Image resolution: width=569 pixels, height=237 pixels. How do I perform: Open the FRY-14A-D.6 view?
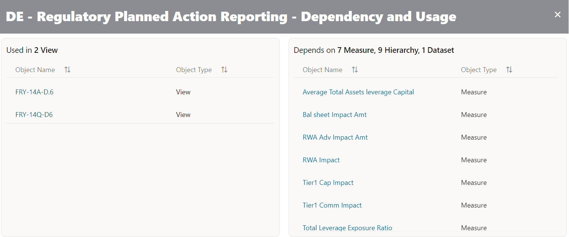pos(34,92)
